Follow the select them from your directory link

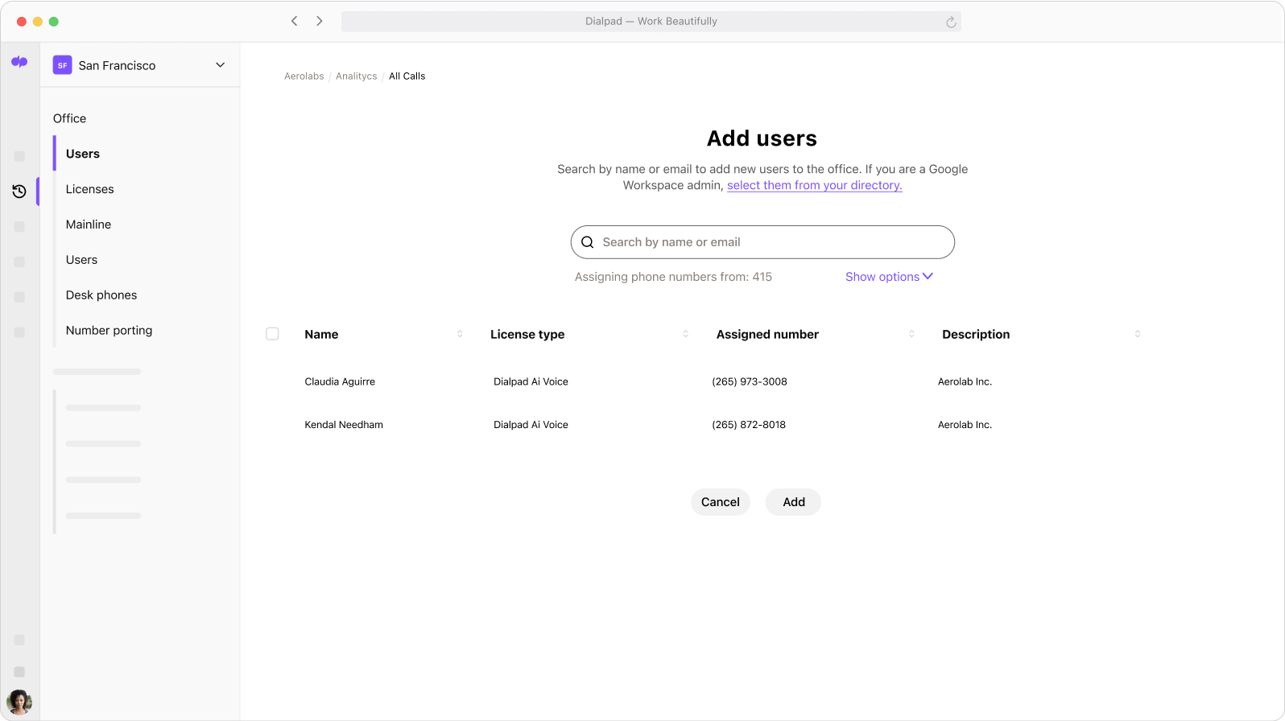point(815,185)
